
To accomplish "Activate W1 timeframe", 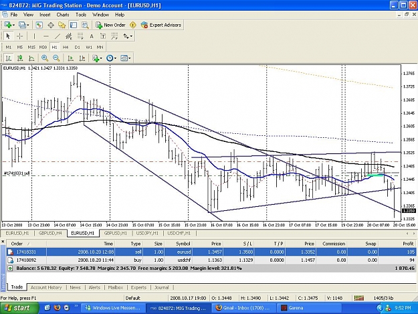I will 89,48.
